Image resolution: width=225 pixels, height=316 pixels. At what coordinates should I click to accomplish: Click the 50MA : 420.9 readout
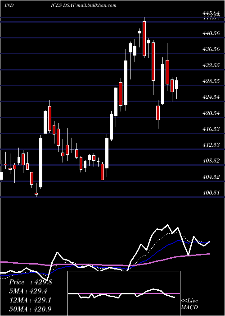pyautogui.click(x=30, y=309)
